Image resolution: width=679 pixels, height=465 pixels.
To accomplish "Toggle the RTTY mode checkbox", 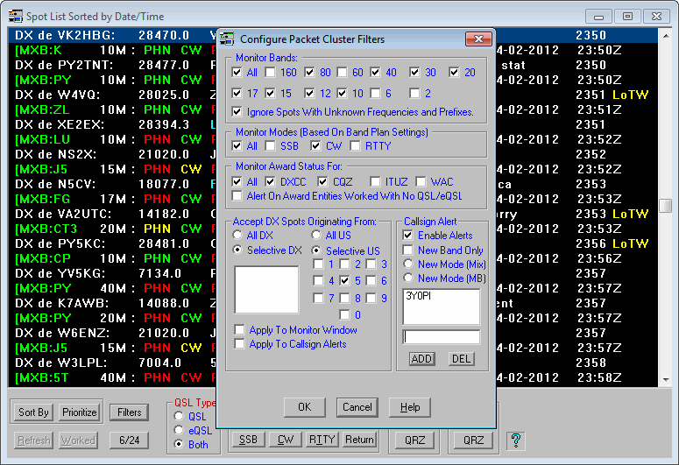I will pos(357,146).
